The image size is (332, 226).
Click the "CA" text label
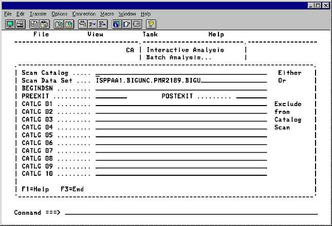click(x=130, y=50)
